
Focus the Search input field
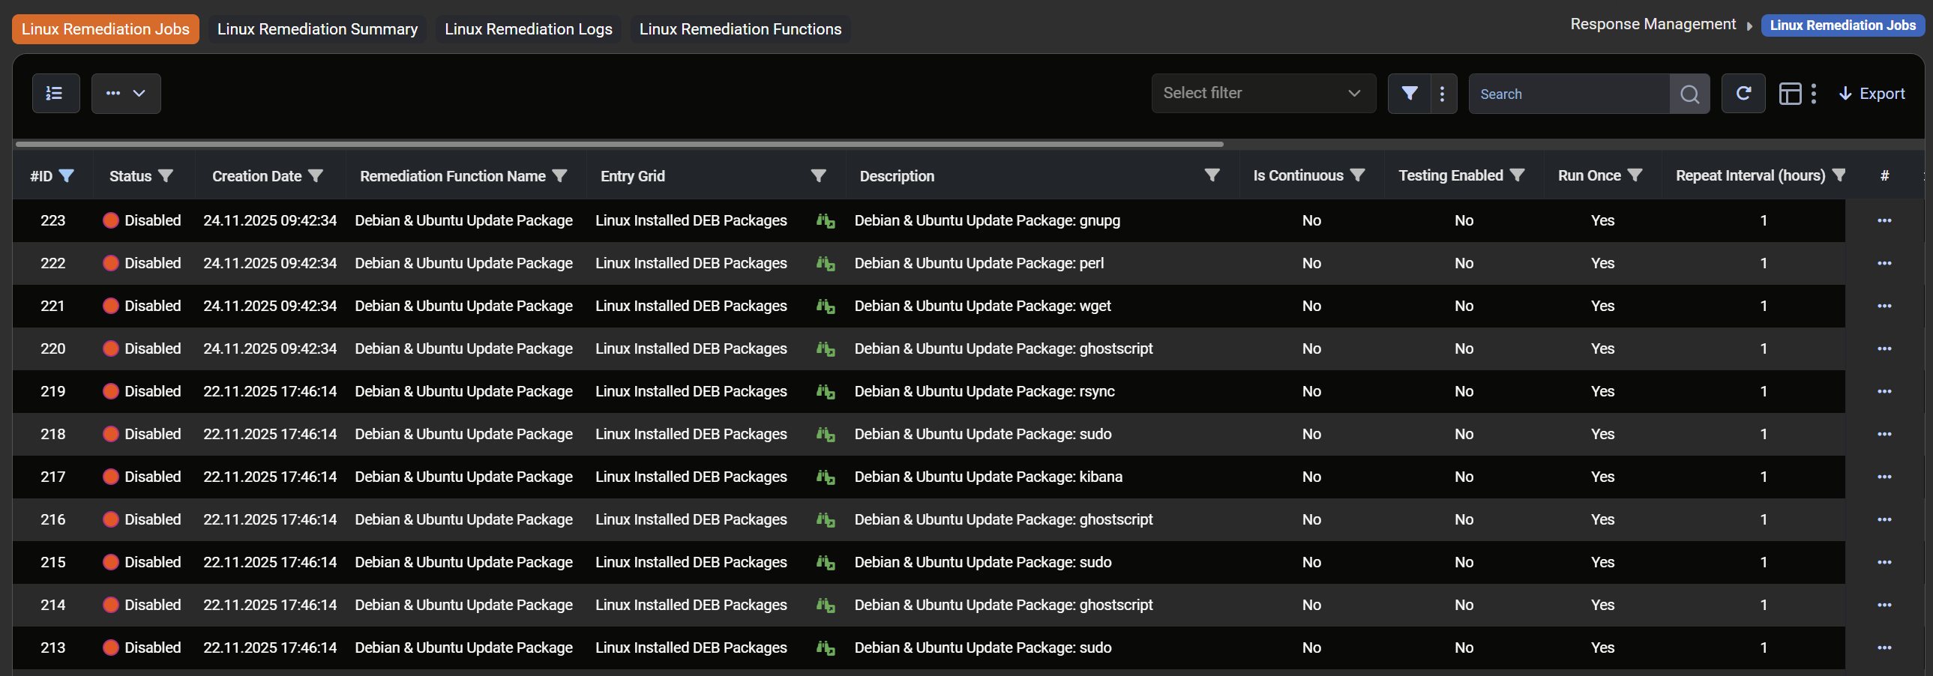(x=1569, y=94)
